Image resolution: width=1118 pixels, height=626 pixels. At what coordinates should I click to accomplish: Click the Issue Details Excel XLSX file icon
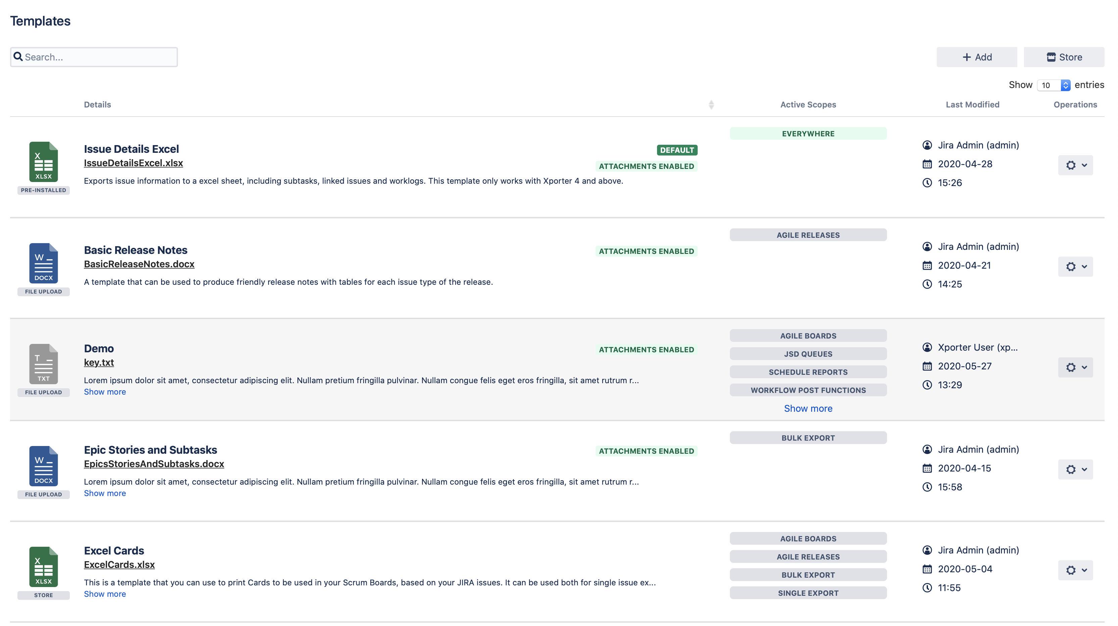click(x=43, y=162)
